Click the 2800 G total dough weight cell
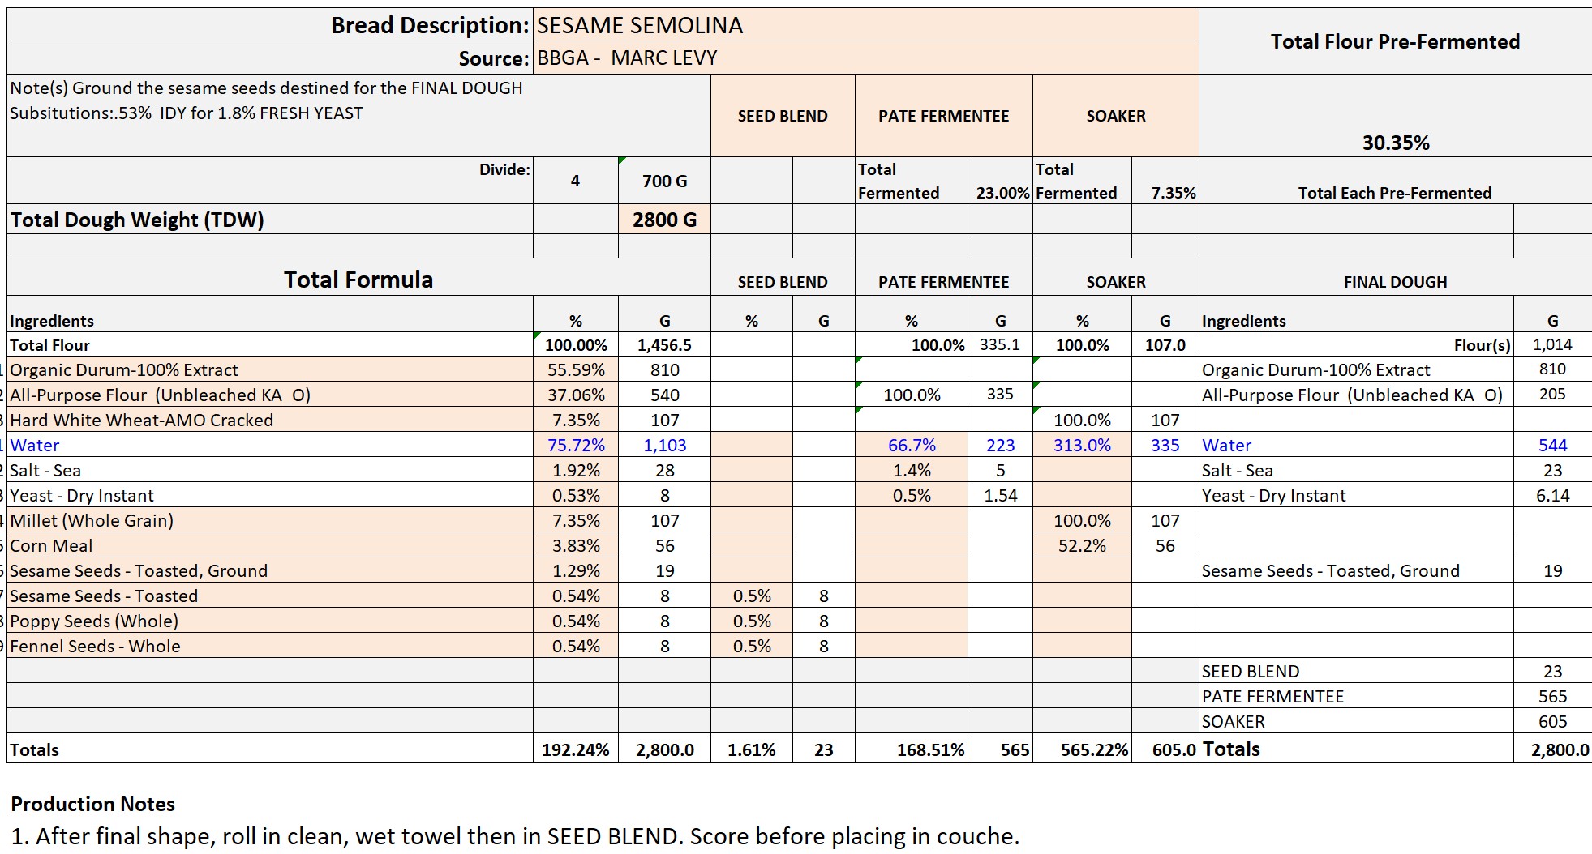This screenshot has height=854, width=1592. click(x=664, y=220)
